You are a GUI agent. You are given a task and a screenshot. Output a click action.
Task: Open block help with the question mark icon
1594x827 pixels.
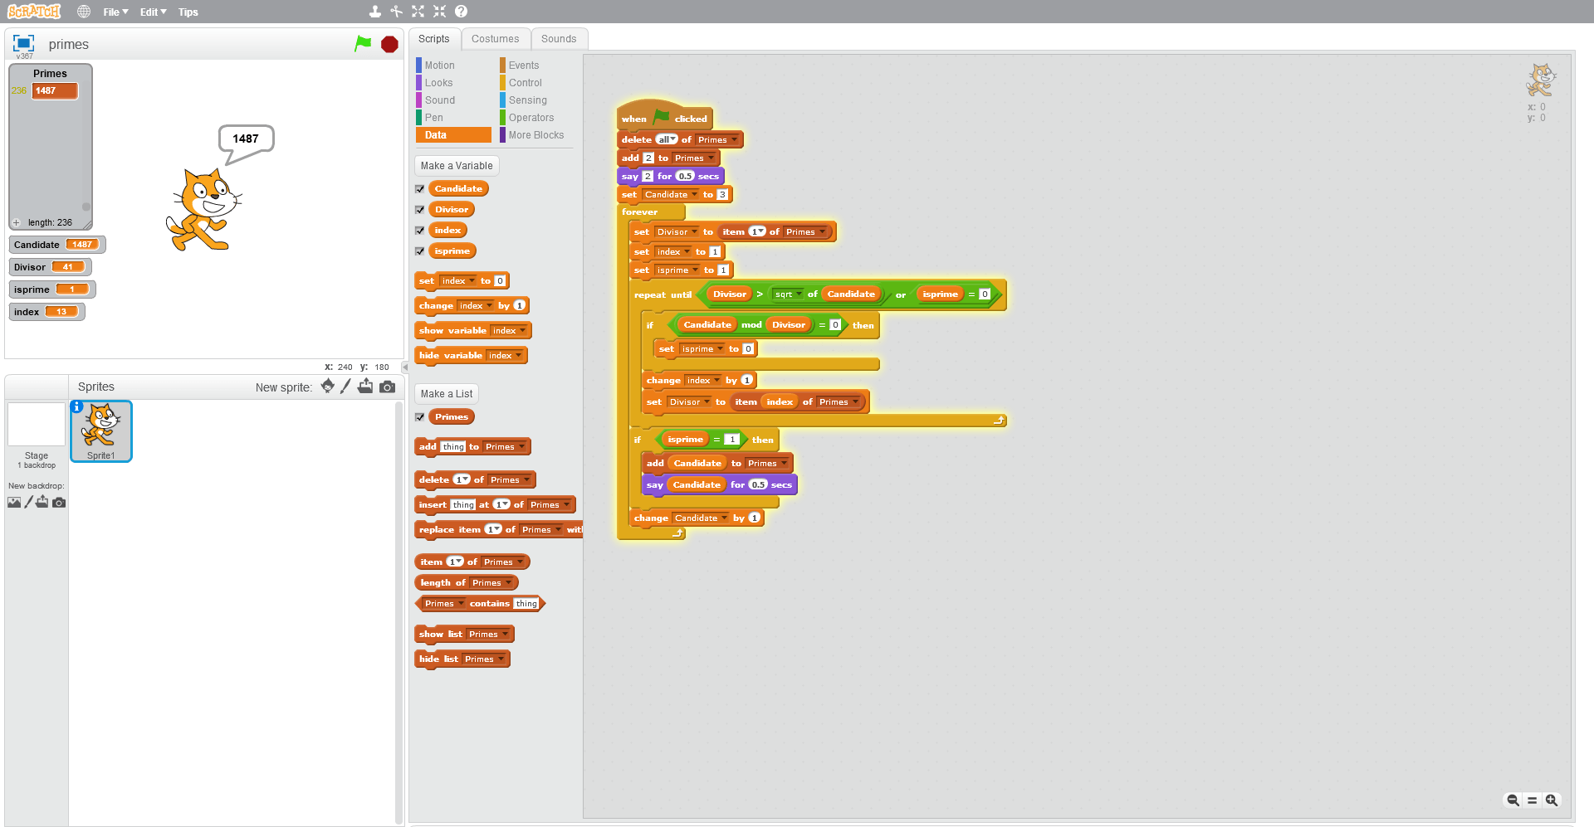pos(461,12)
